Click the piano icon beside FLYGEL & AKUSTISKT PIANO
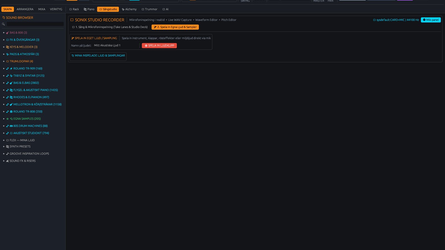445x250 pixels. point(11,90)
